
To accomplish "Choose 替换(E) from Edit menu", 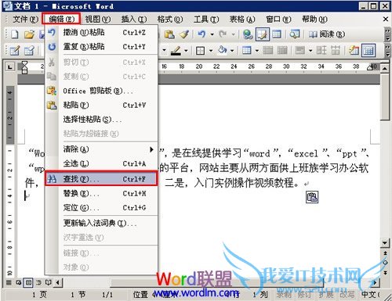I will click(101, 193).
